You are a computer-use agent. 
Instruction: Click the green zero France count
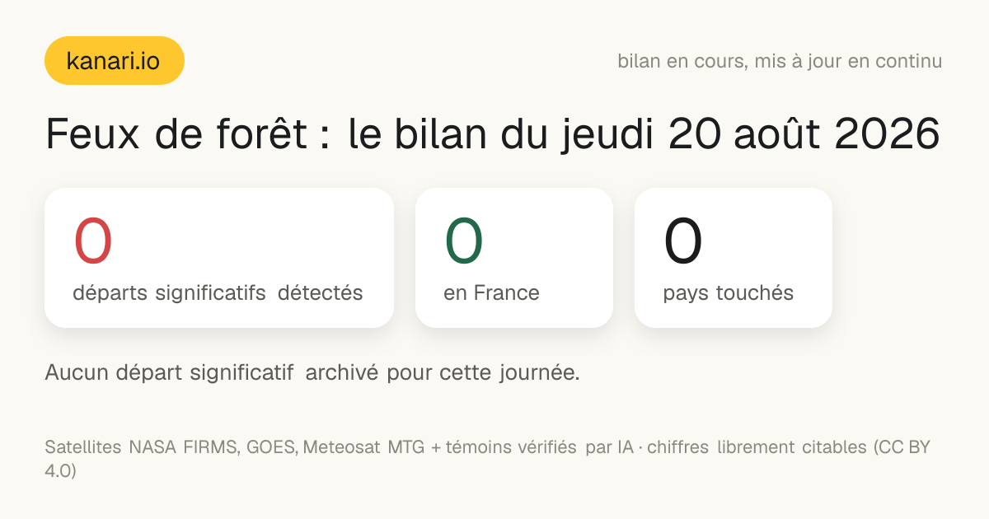(464, 241)
